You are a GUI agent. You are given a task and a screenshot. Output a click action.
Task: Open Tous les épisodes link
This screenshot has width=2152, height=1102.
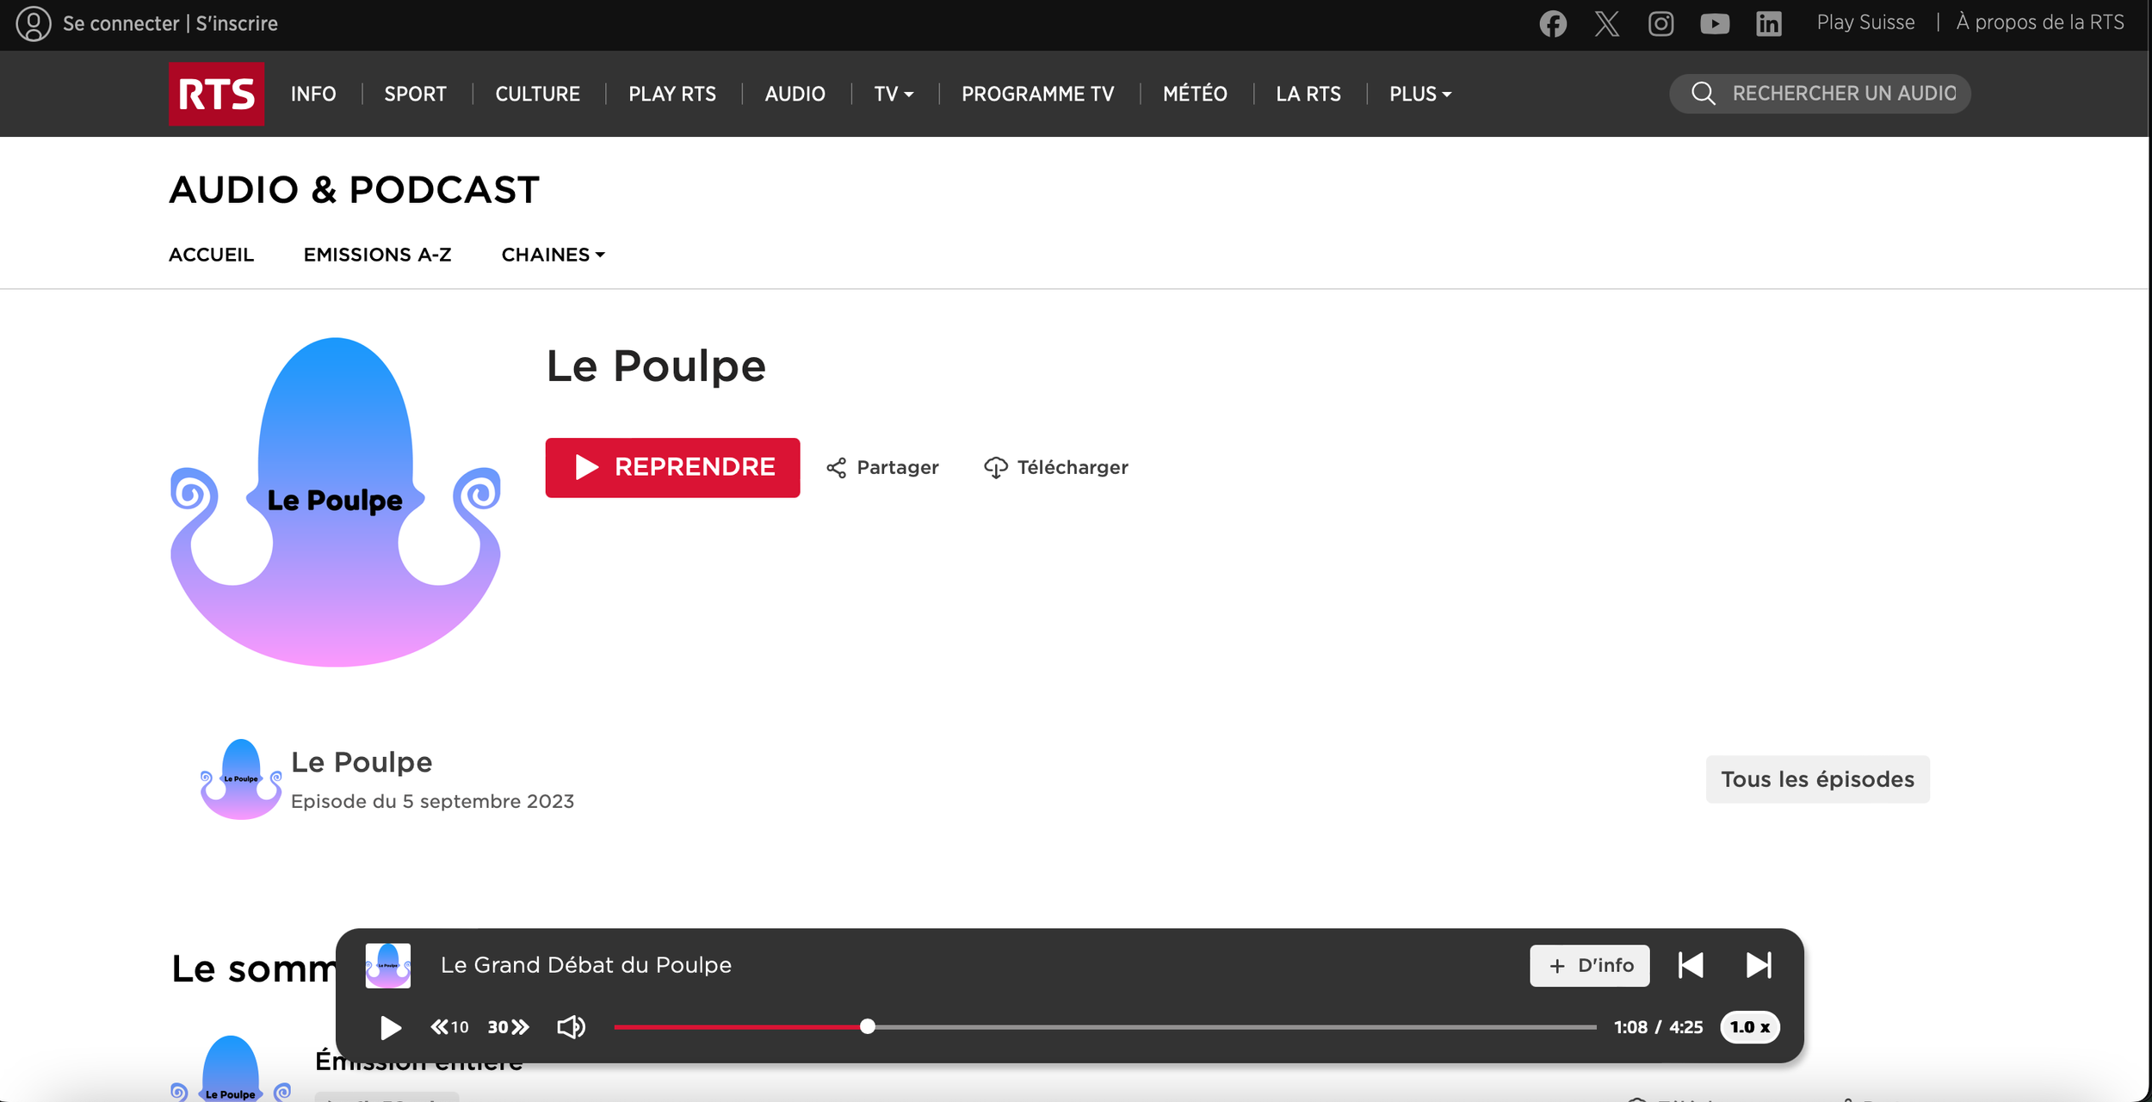1817,779
